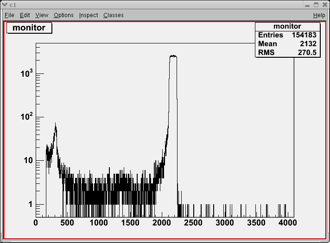330x243 pixels.
Task: Click the x-axis label 4000
Action: click(287, 223)
